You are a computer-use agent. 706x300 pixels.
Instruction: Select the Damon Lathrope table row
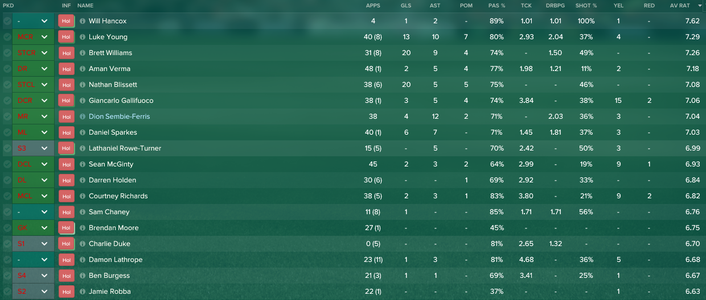pos(353,260)
